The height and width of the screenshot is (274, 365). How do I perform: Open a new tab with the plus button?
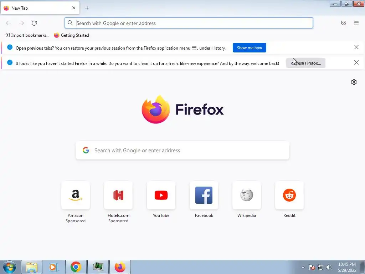coord(87,8)
